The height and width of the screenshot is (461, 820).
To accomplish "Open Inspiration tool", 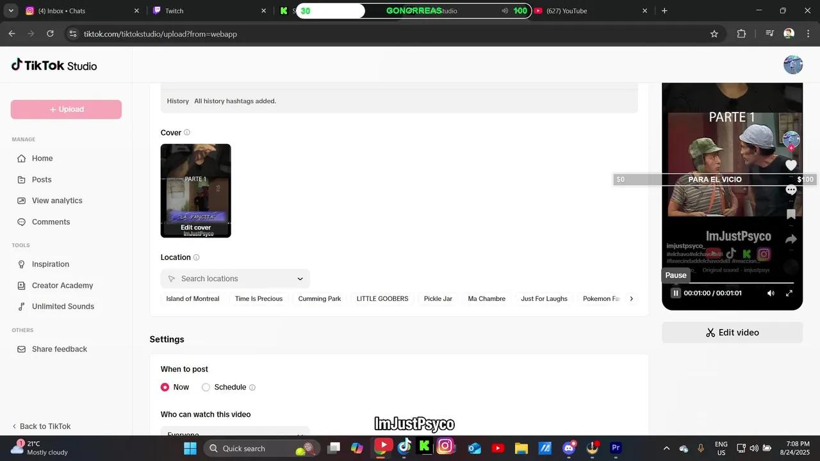I will 50,264.
